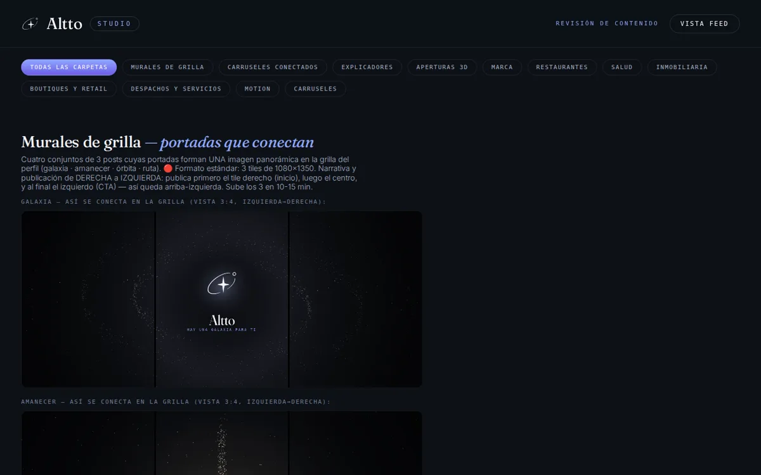Click the Murales de grilla section heading
This screenshot has height=475, width=761.
[167, 142]
